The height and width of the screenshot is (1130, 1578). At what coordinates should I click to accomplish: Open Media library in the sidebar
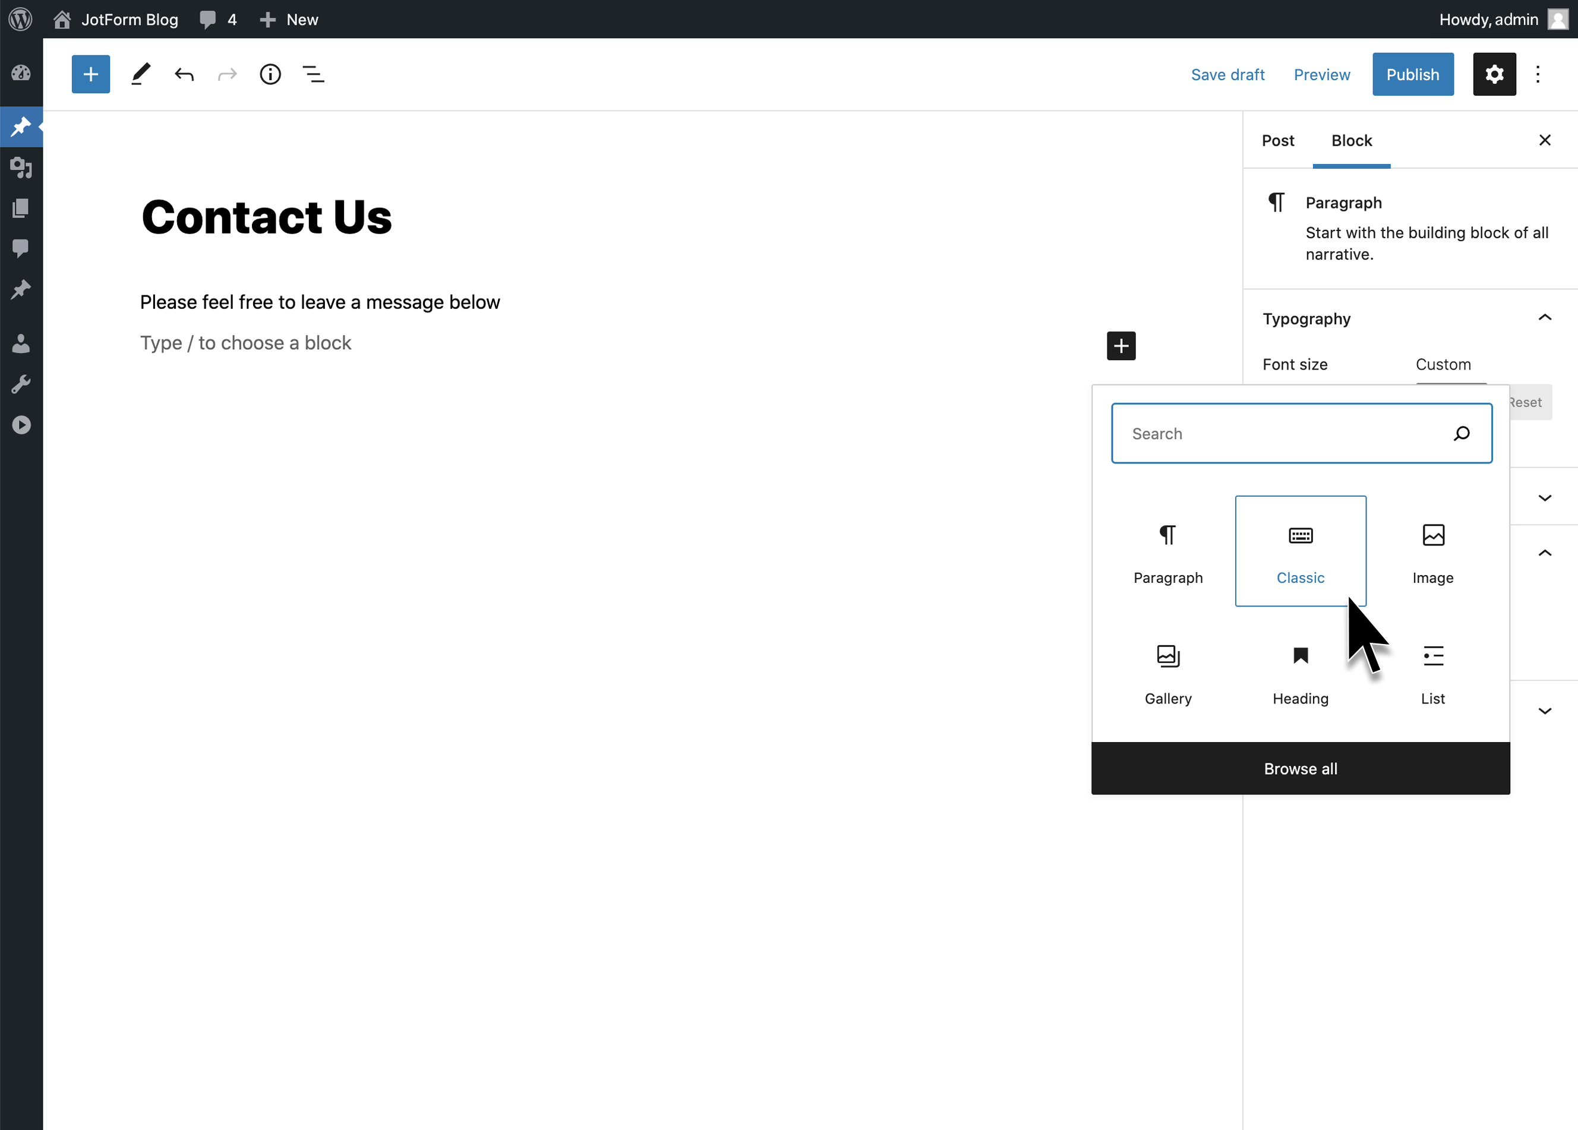pos(21,167)
